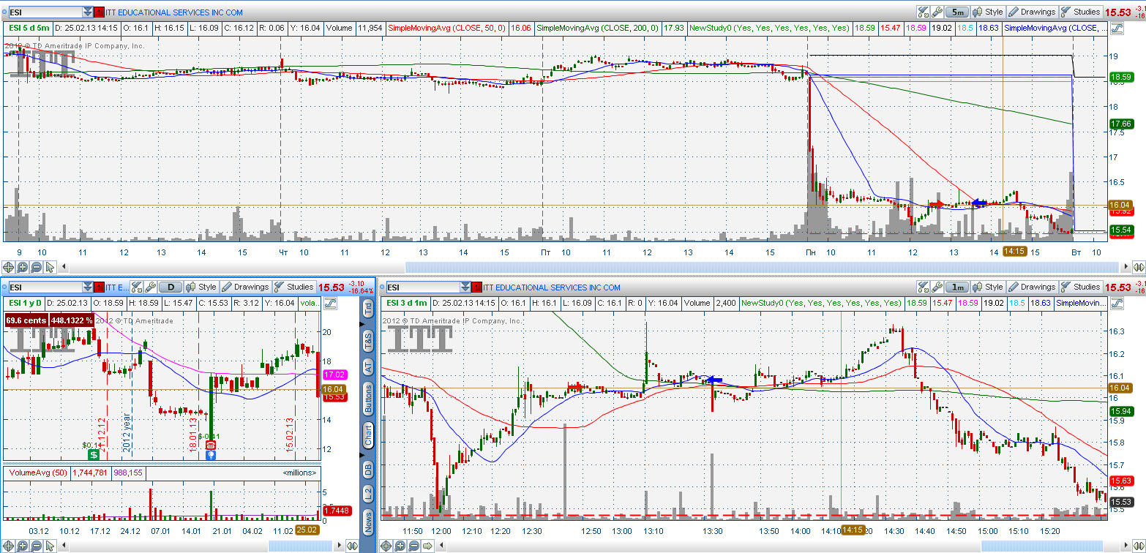The image size is (1146, 553).
Task: Click red number 1 link box in daily chart
Action: [100, 287]
